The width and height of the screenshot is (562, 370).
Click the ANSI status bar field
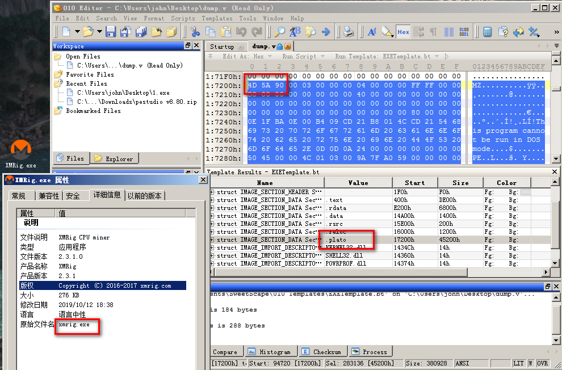click(471, 363)
